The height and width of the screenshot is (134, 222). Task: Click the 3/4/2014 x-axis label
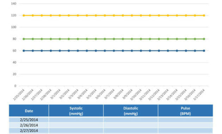tap(82, 94)
